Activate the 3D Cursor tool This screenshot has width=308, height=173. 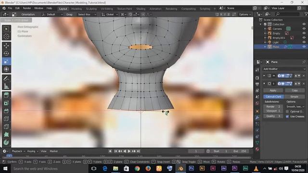point(6,37)
